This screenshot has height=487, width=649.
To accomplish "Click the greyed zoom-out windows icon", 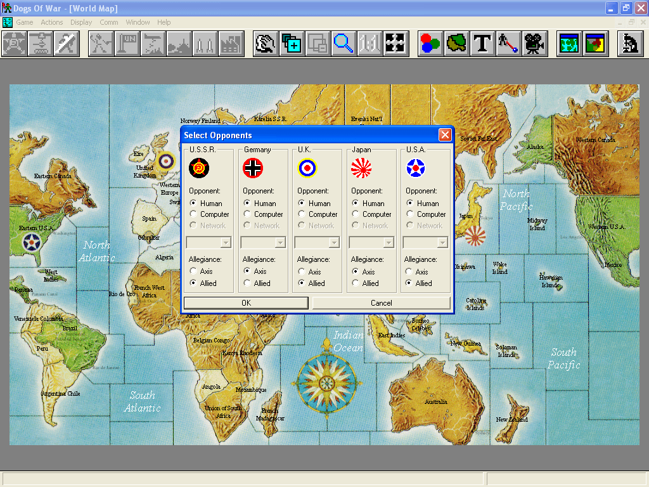I will [318, 44].
